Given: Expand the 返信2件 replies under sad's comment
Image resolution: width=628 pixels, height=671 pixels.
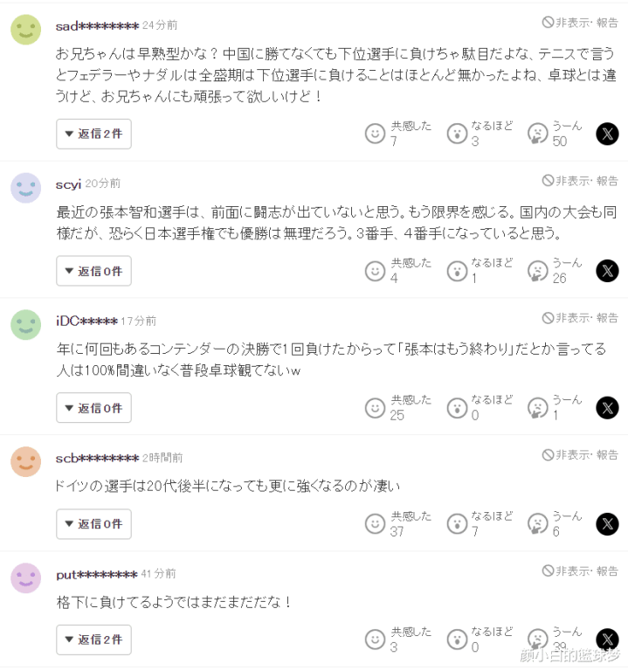Looking at the screenshot, I should coord(93,134).
